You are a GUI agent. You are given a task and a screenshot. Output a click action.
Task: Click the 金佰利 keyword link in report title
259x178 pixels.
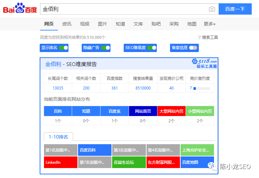click(x=53, y=64)
